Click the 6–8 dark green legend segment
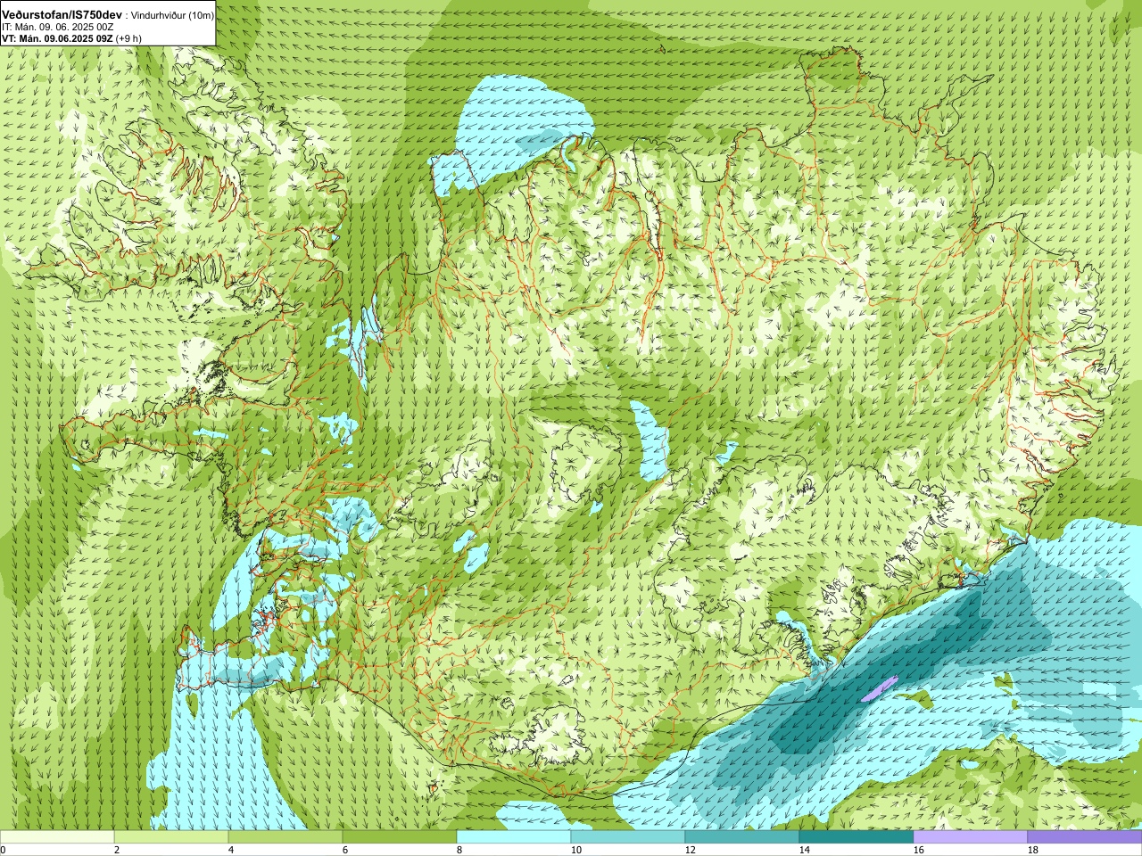The width and height of the screenshot is (1142, 856). pos(400,837)
